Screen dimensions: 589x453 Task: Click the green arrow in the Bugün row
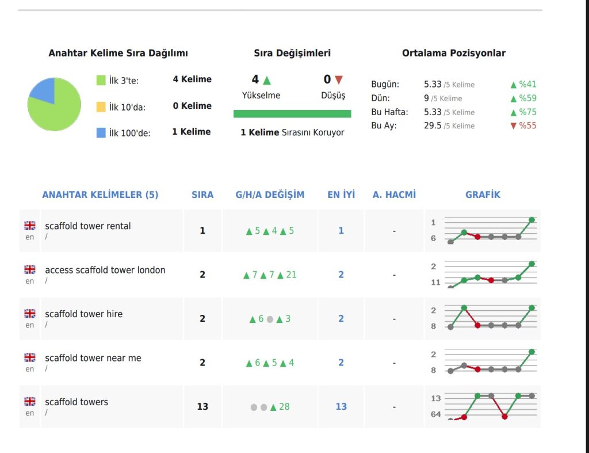(514, 85)
